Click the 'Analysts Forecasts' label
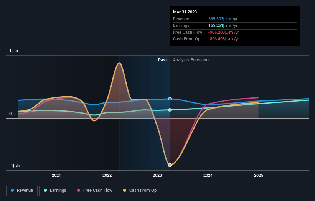The image size is (315, 201). 191,60
